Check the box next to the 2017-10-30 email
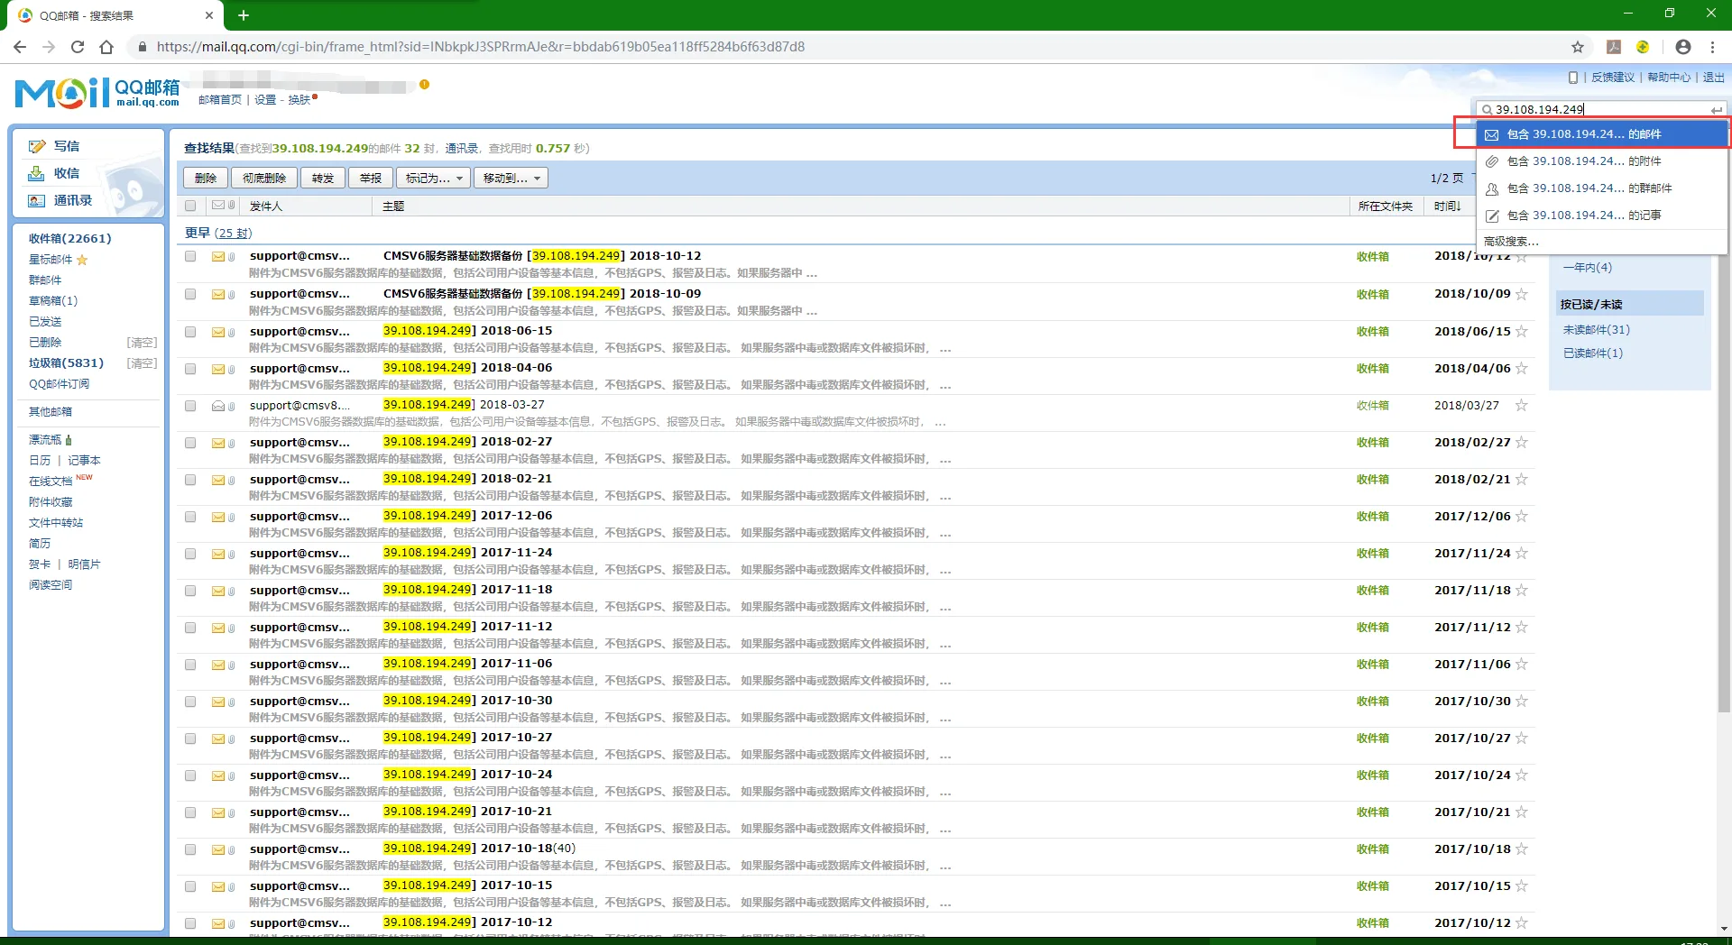 tap(190, 702)
